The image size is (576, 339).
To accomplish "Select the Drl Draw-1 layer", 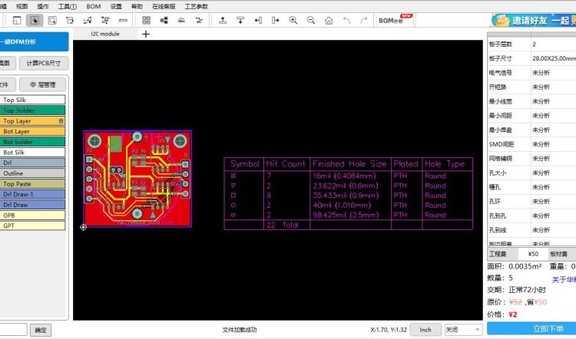I will pos(33,194).
